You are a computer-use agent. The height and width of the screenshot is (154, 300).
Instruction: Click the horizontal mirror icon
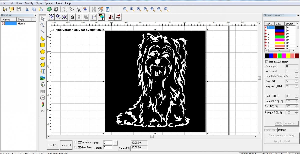click(x=111, y=17)
